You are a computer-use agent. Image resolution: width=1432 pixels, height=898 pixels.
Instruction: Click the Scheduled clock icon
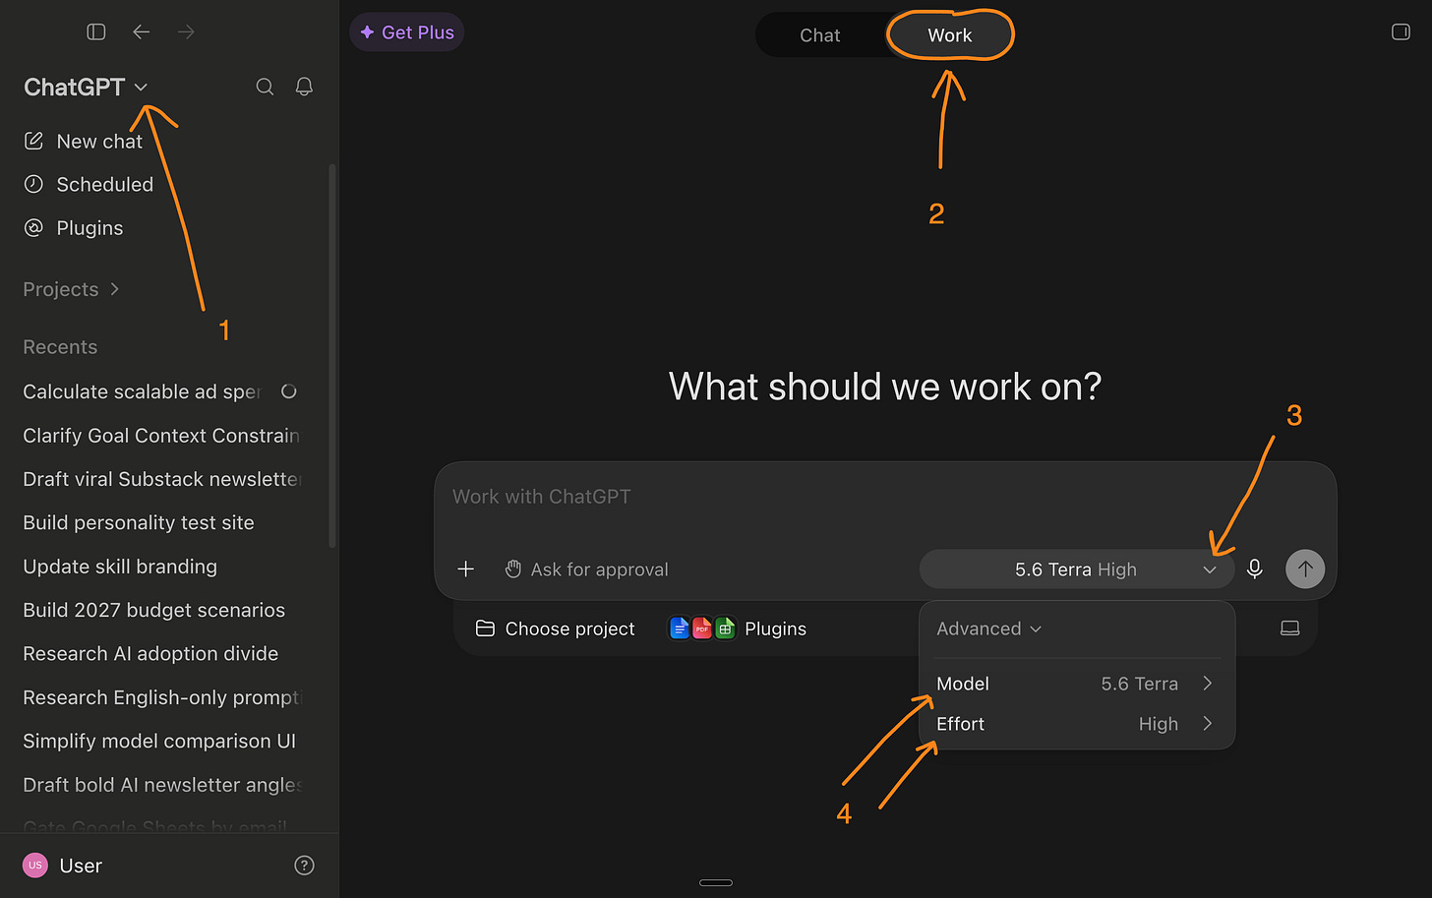click(33, 184)
